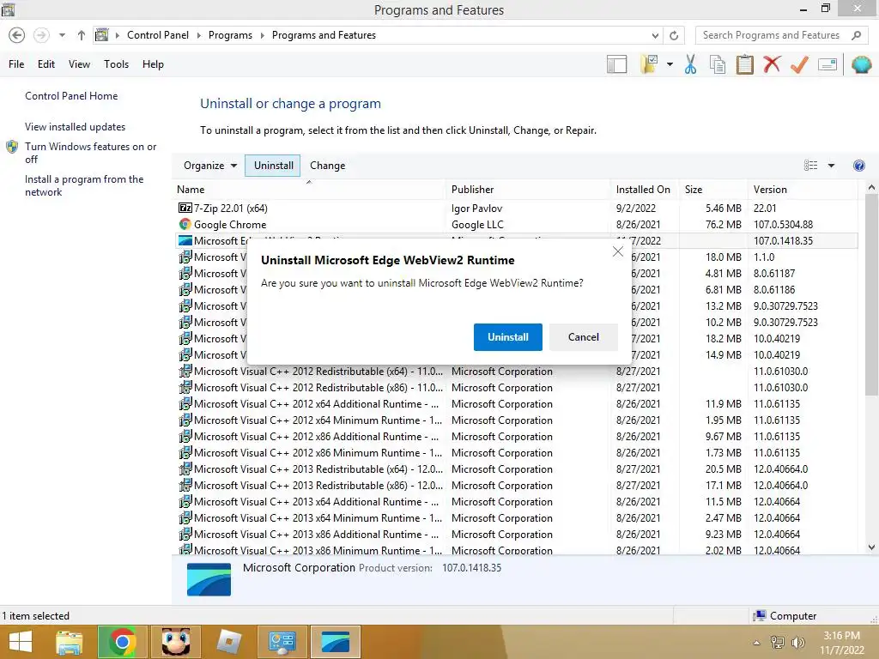The height and width of the screenshot is (659, 879).
Task: Select Visual C++ 2013 Redistributable (x64) row
Action: pos(516,469)
